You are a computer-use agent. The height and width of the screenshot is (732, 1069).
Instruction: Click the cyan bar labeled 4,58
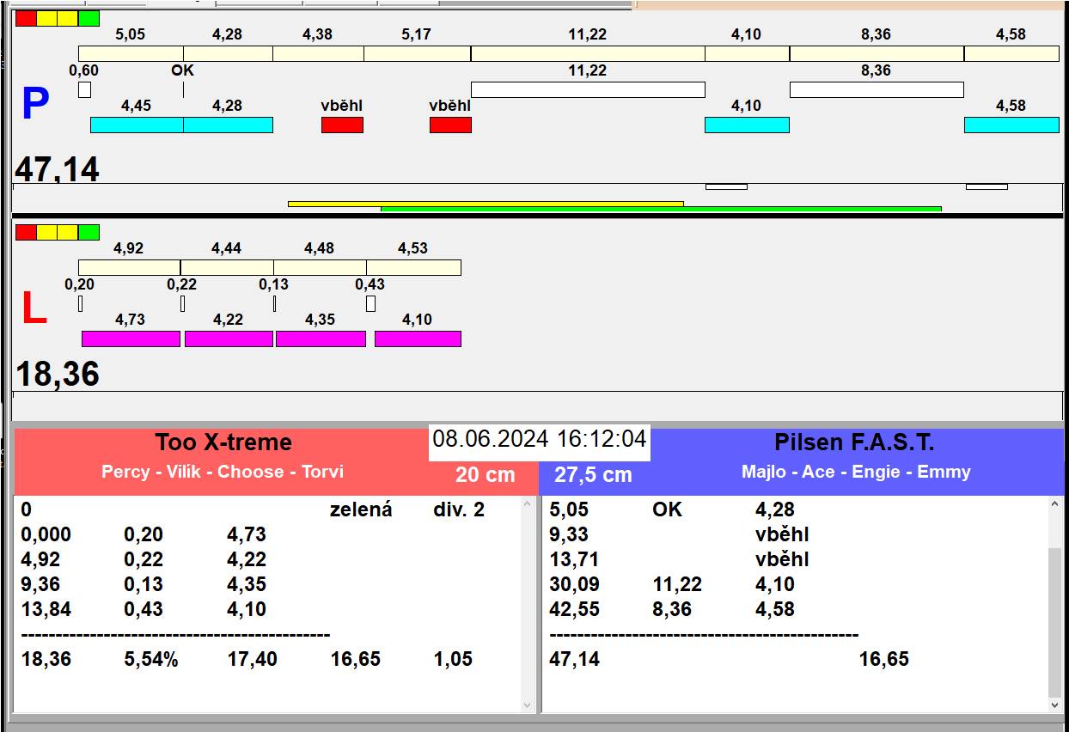1011,125
